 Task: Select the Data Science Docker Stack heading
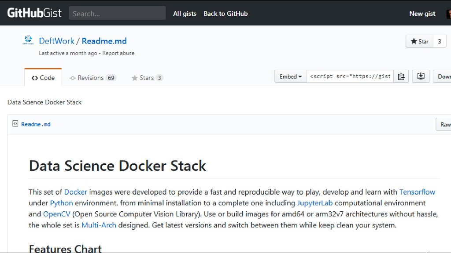117,166
